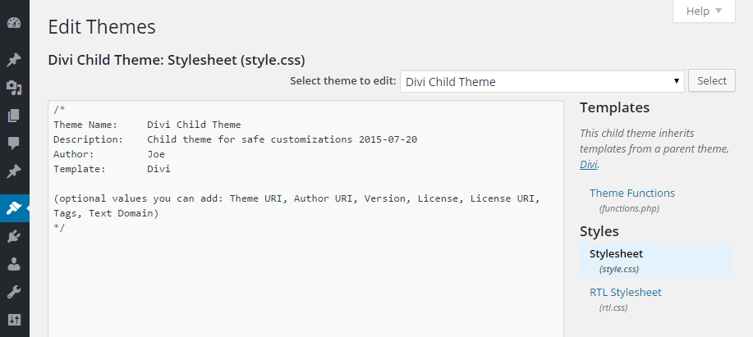Select the Stylesheet style.css file

[655, 261]
